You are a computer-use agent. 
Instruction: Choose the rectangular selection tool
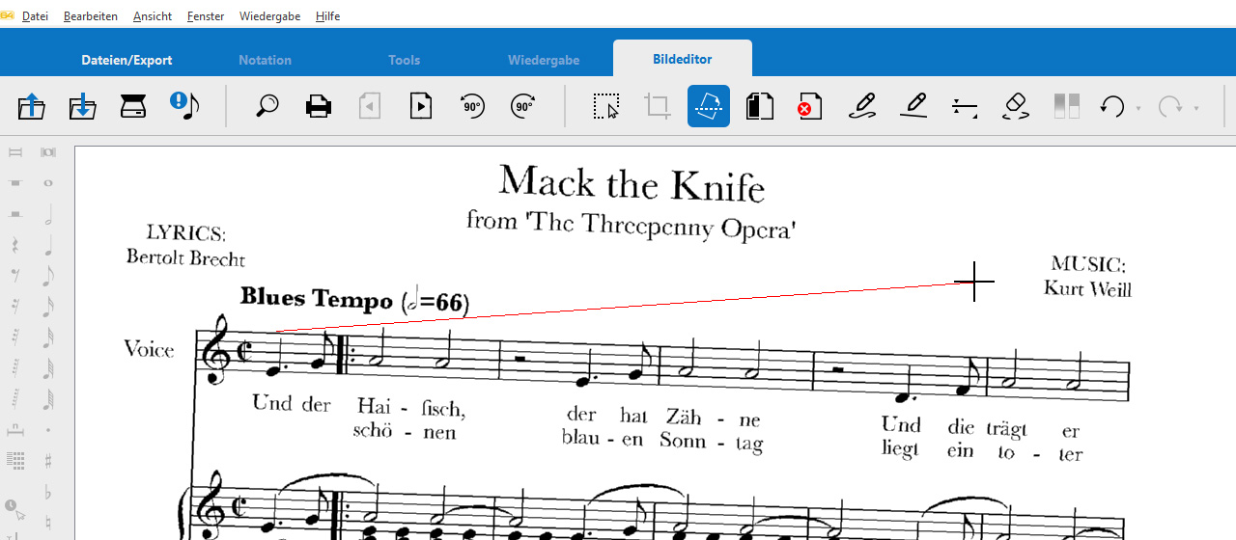click(x=606, y=106)
